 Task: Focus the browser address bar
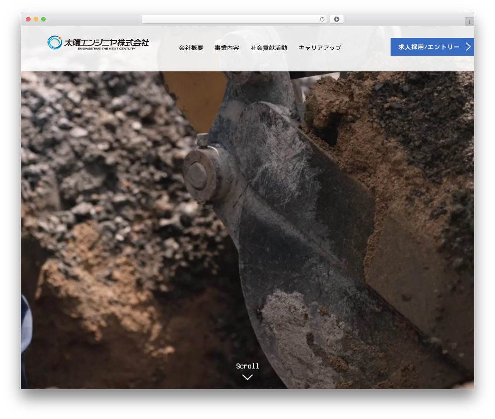tap(234, 19)
